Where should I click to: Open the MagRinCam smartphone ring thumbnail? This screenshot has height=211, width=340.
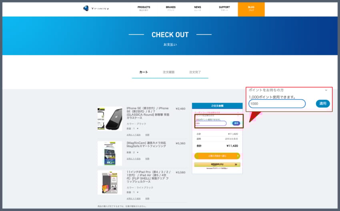point(110,153)
